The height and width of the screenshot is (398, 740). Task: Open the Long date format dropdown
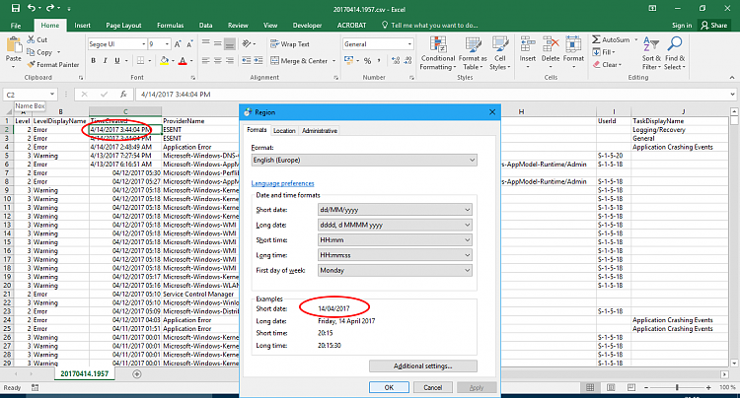click(x=395, y=225)
